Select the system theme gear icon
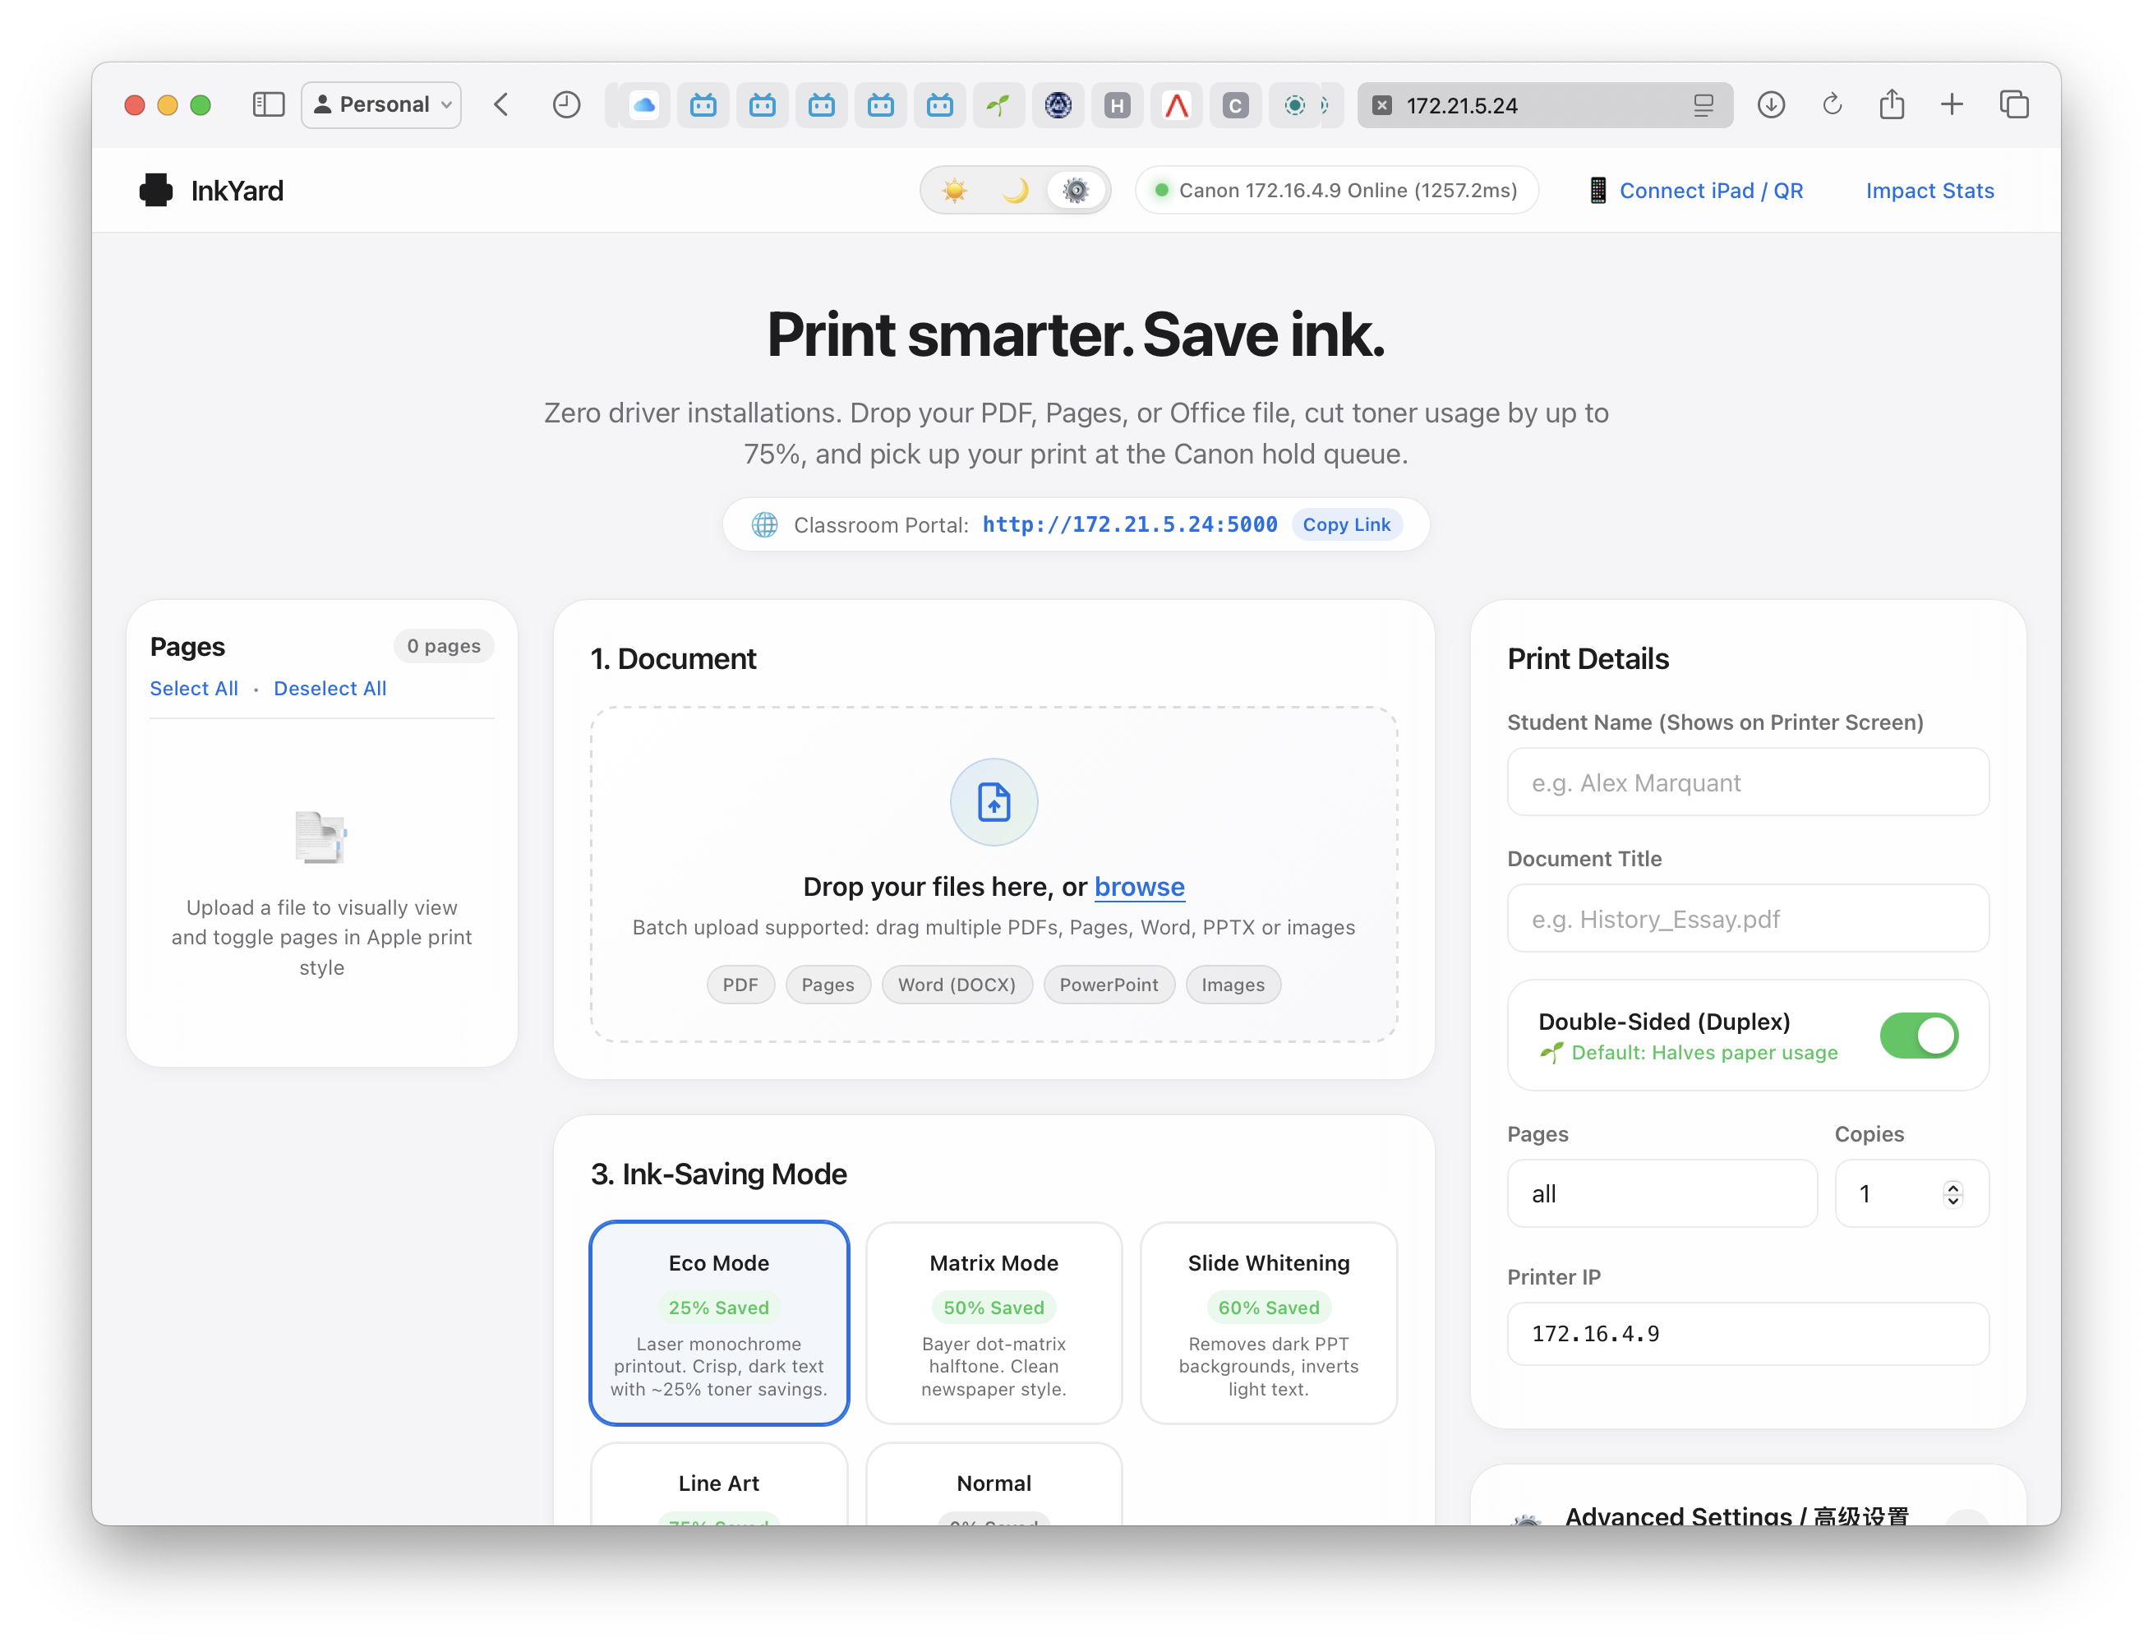 [1076, 190]
